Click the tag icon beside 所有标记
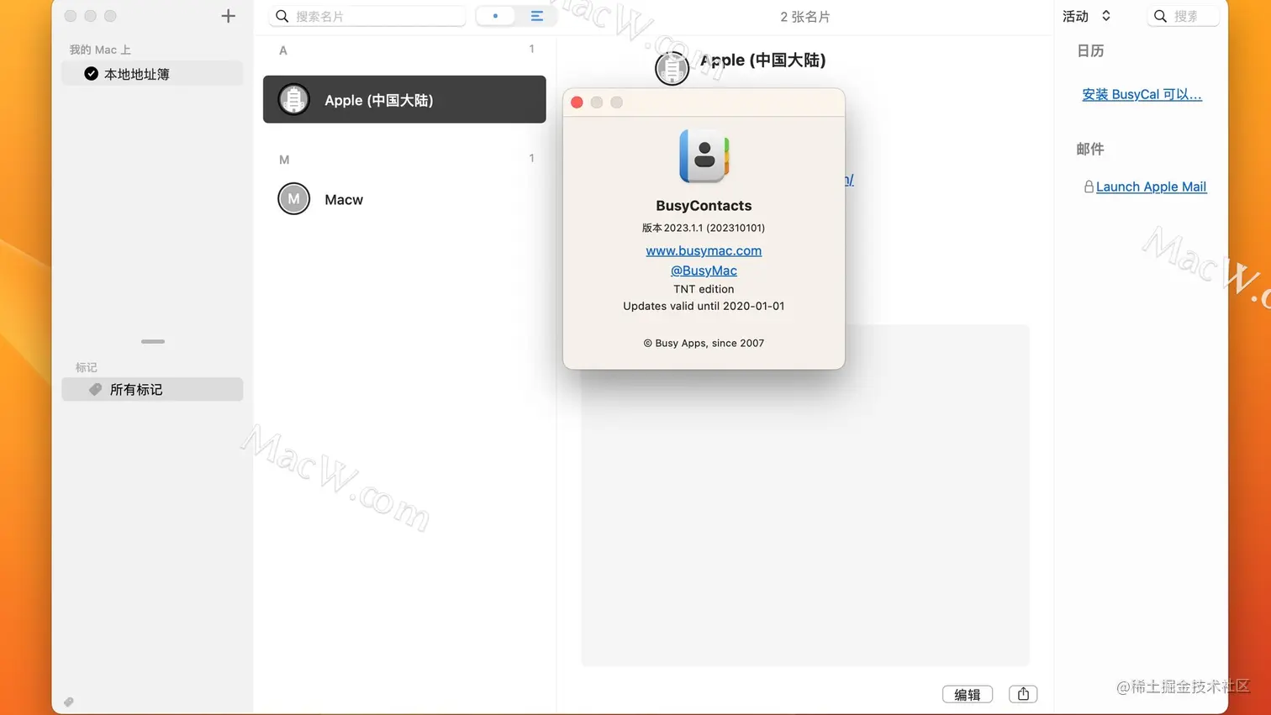 [95, 389]
